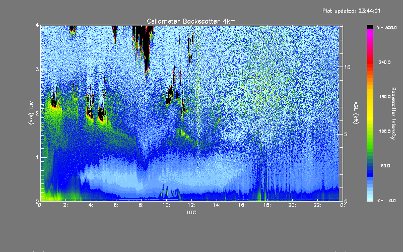Click the "16:" UTC tick label
403x252 pixels.
point(242,205)
